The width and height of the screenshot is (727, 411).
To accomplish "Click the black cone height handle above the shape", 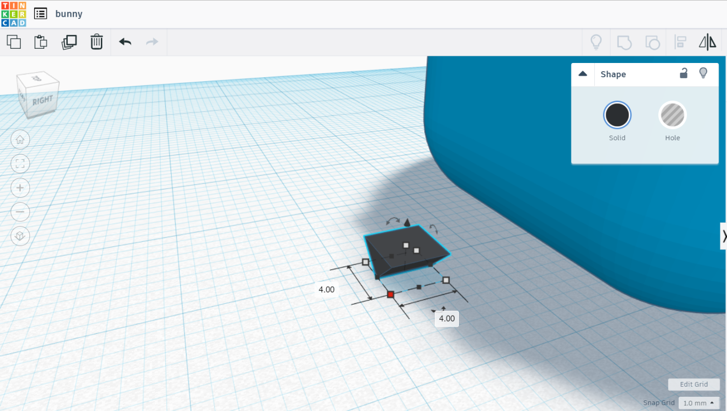I will click(x=407, y=223).
